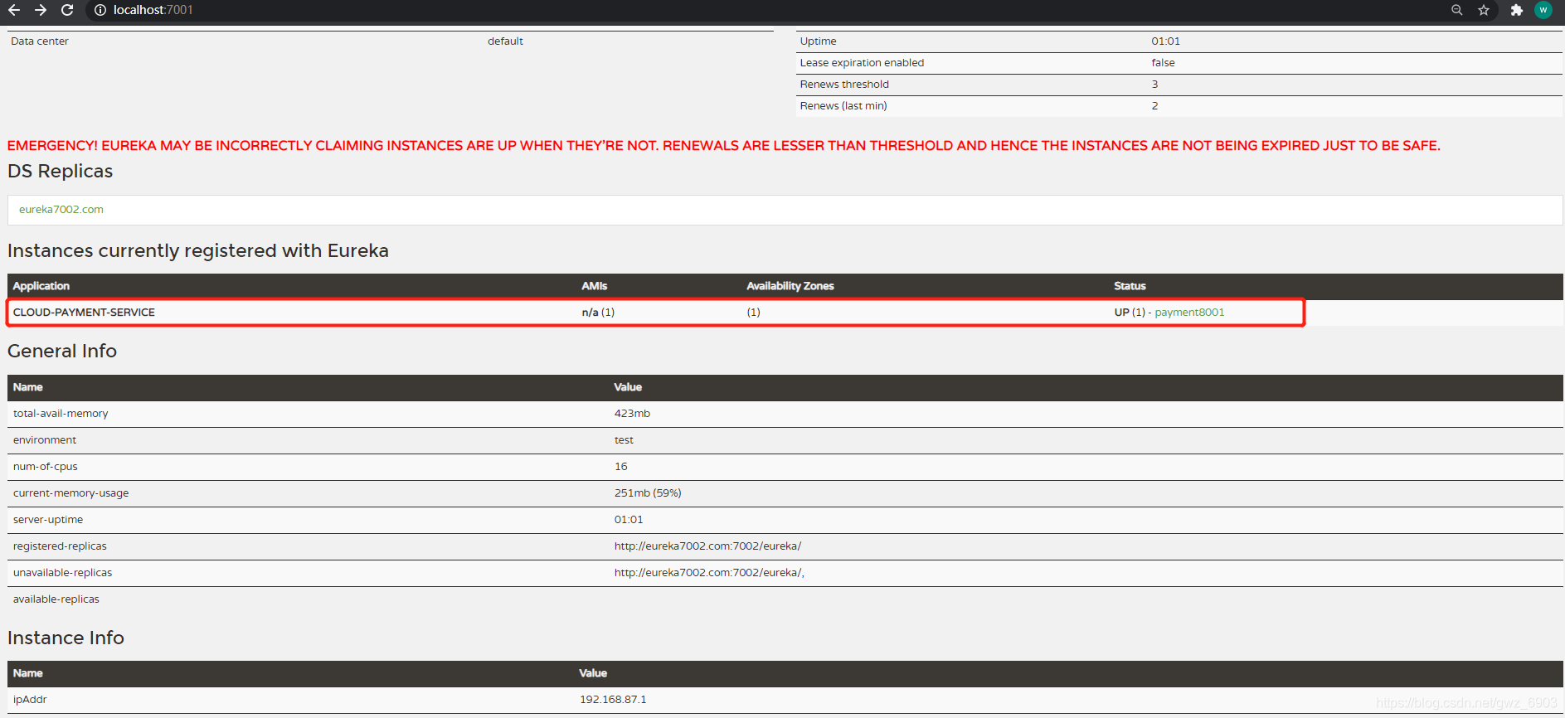Select the Renews threshold label
The width and height of the screenshot is (1565, 718).
844,85
